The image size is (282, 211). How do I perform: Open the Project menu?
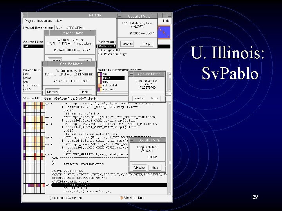point(29,21)
